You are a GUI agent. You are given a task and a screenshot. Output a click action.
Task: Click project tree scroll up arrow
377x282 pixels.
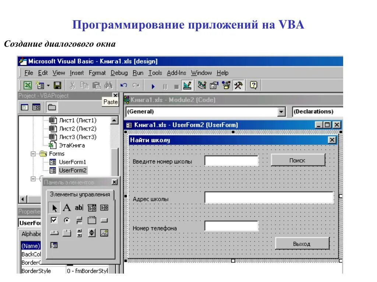click(114, 120)
